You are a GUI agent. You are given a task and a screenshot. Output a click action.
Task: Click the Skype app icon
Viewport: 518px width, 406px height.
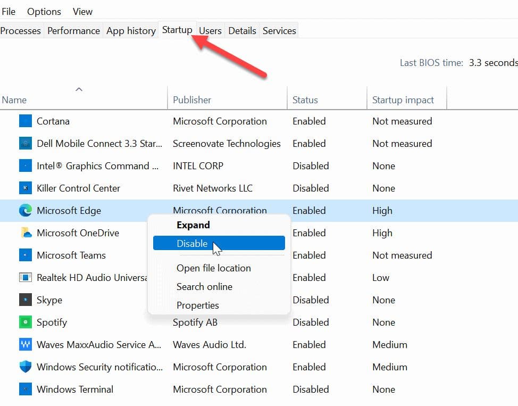25,300
